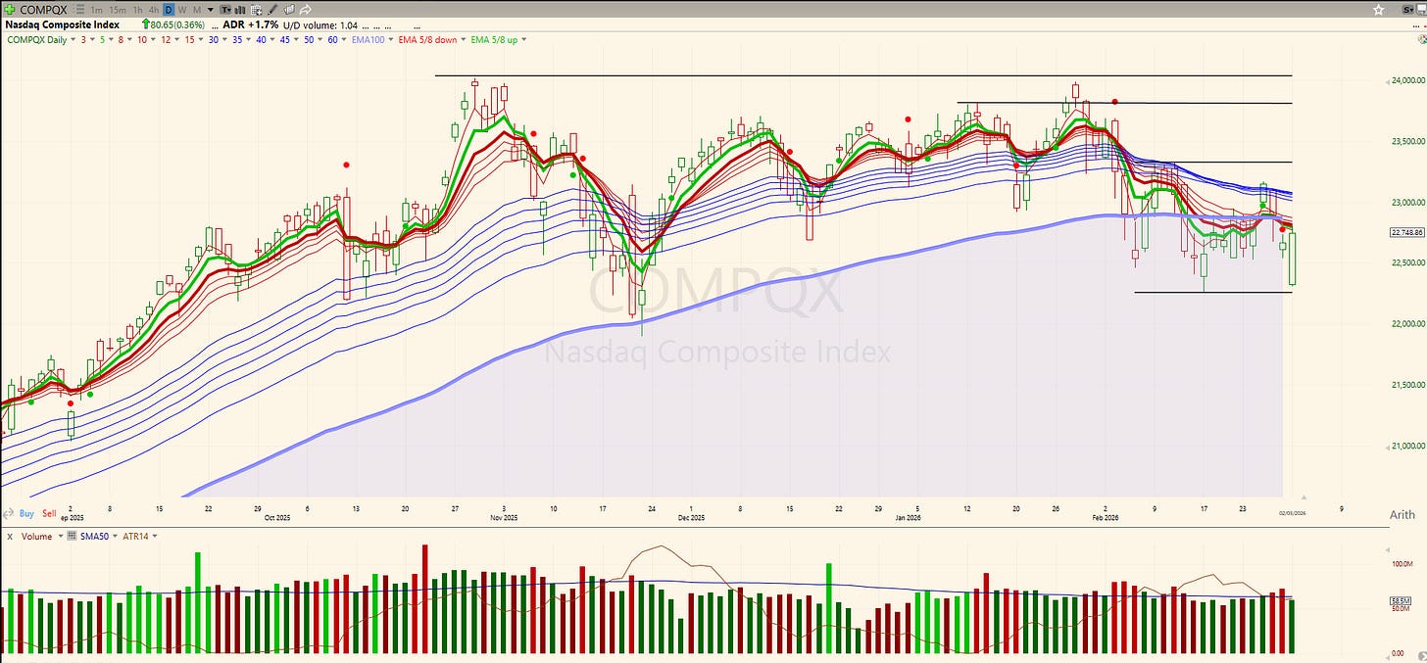This screenshot has width=1427, height=663.
Task: Click the 58.5M volume value label
Action: pyautogui.click(x=1401, y=600)
